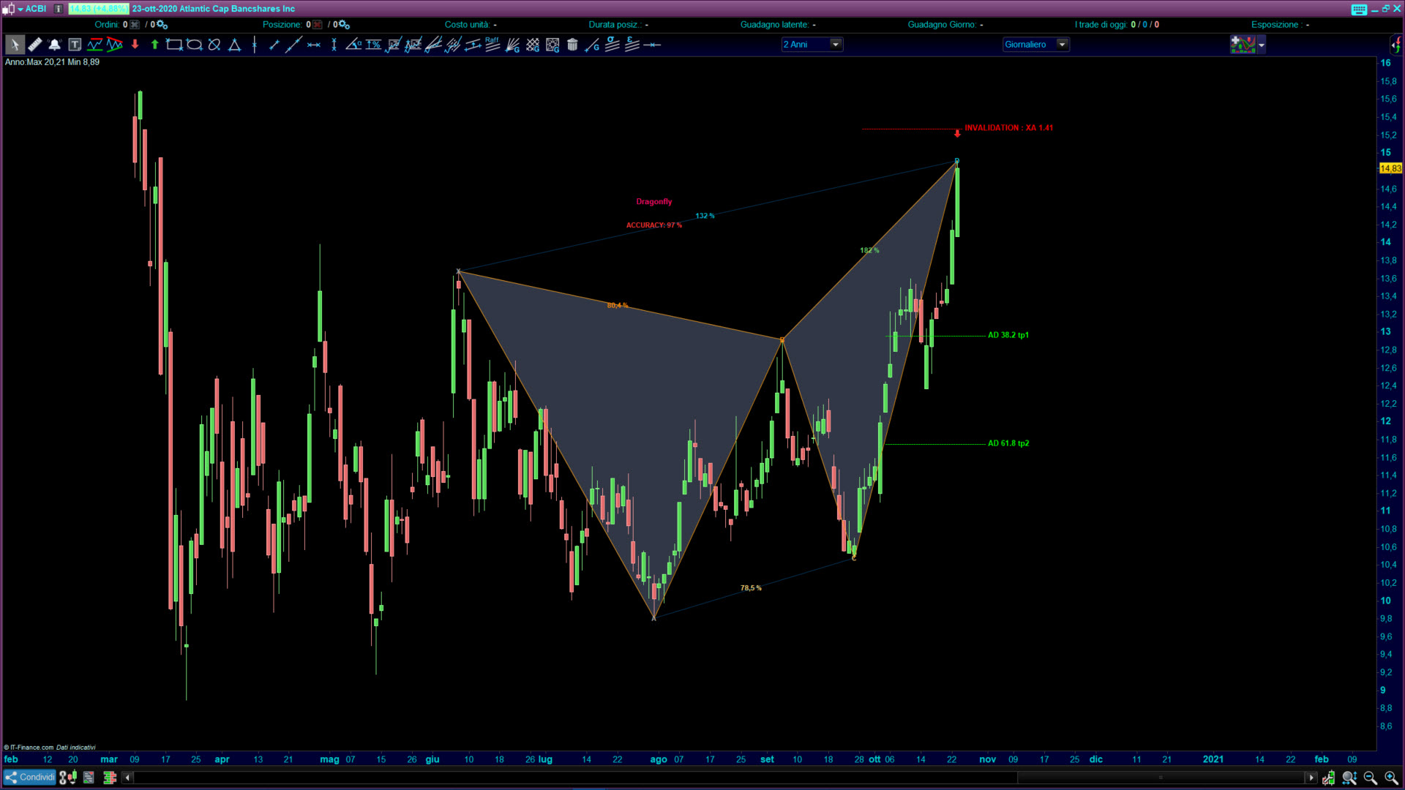Click the zoom in magnifier button
The height and width of the screenshot is (790, 1405).
click(x=1390, y=778)
